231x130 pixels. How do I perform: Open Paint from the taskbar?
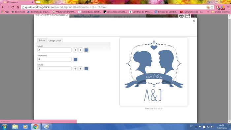click(x=47, y=127)
